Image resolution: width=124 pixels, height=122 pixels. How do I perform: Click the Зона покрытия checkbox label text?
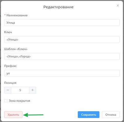point(20,101)
